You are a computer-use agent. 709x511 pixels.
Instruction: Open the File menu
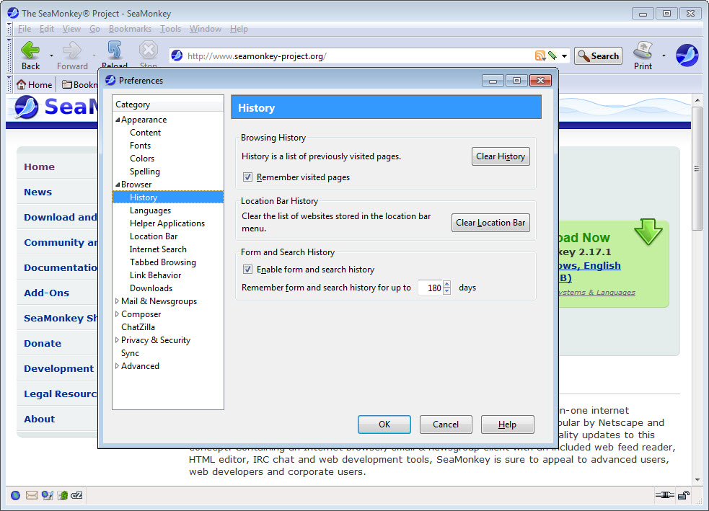(x=25, y=29)
